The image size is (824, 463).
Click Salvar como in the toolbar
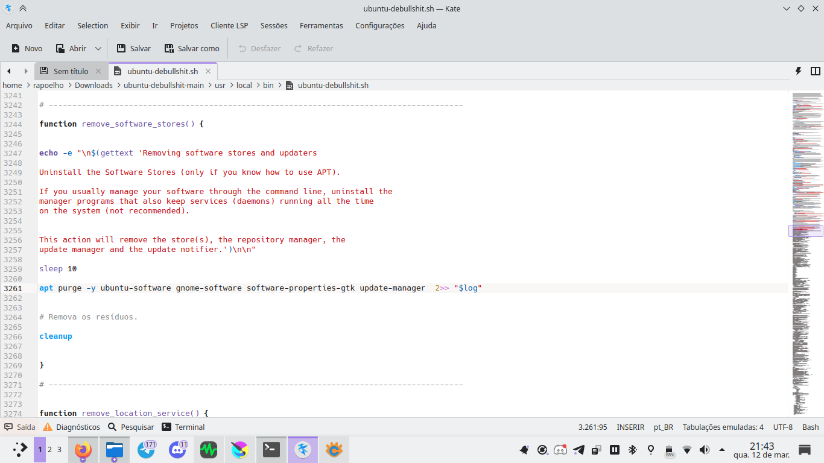click(x=191, y=48)
